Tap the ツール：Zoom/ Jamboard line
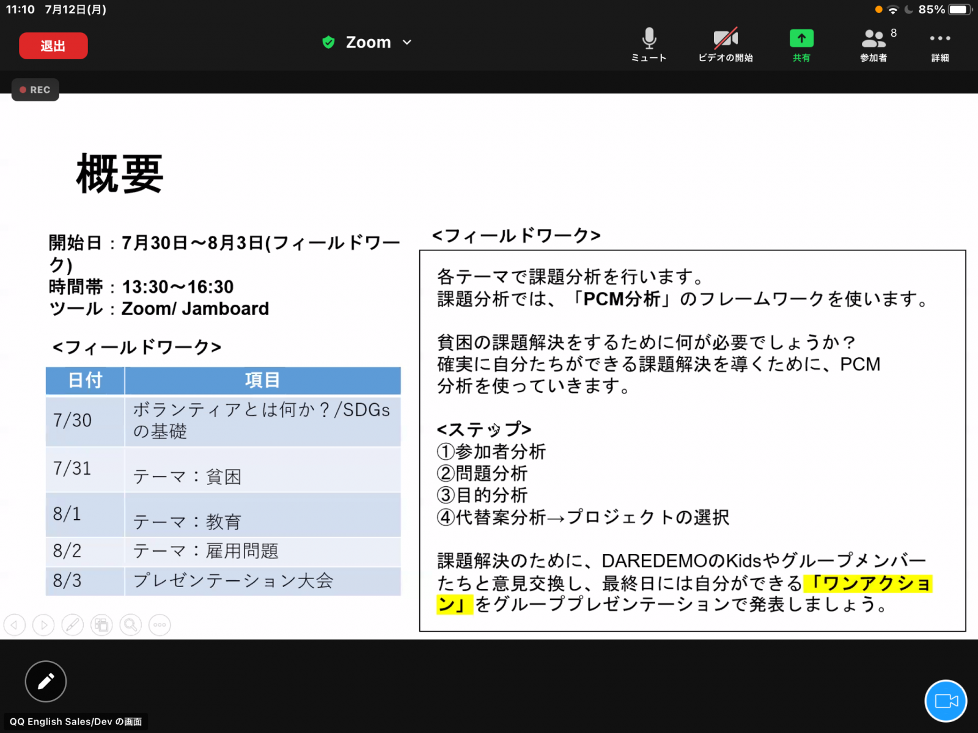Image resolution: width=978 pixels, height=733 pixels. (159, 308)
